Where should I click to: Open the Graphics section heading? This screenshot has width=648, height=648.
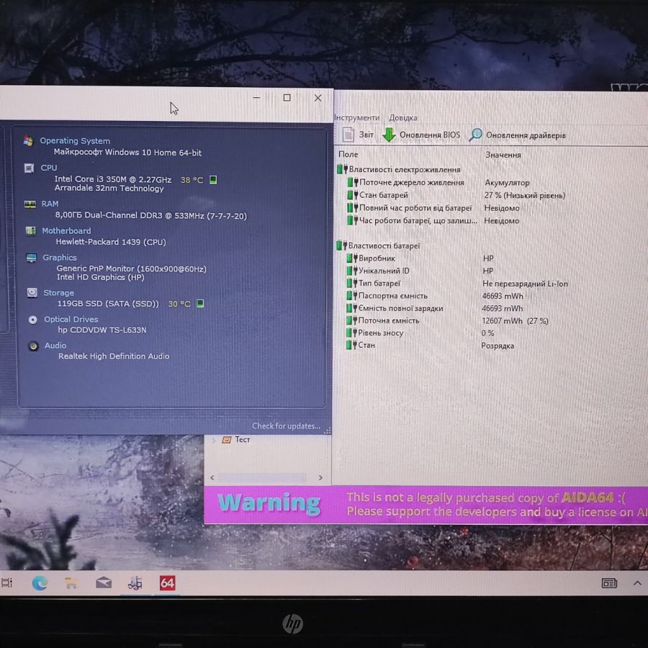click(x=60, y=258)
